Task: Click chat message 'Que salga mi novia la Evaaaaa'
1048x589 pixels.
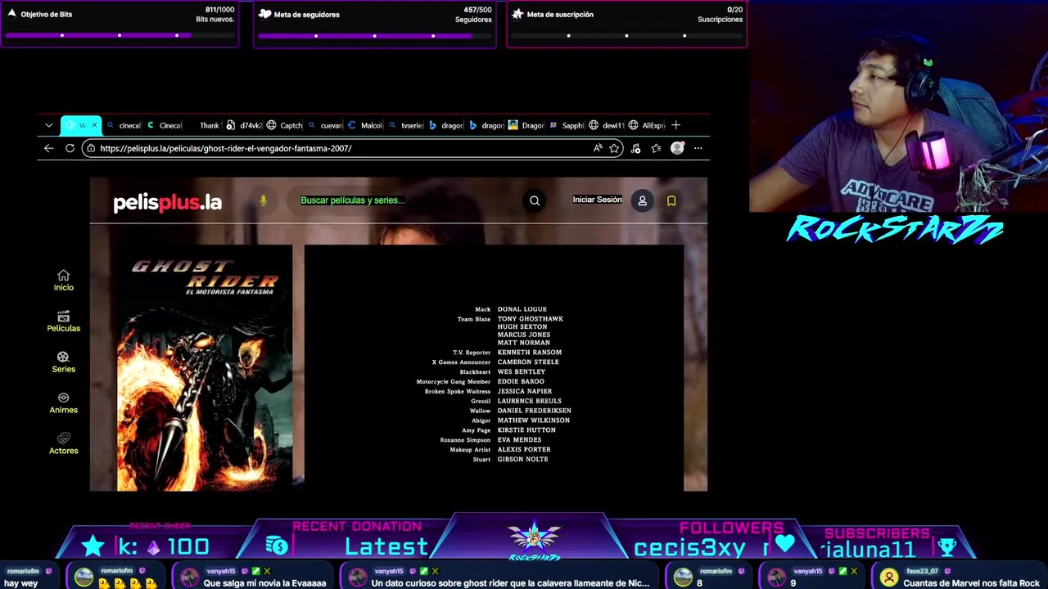Action: tap(264, 583)
